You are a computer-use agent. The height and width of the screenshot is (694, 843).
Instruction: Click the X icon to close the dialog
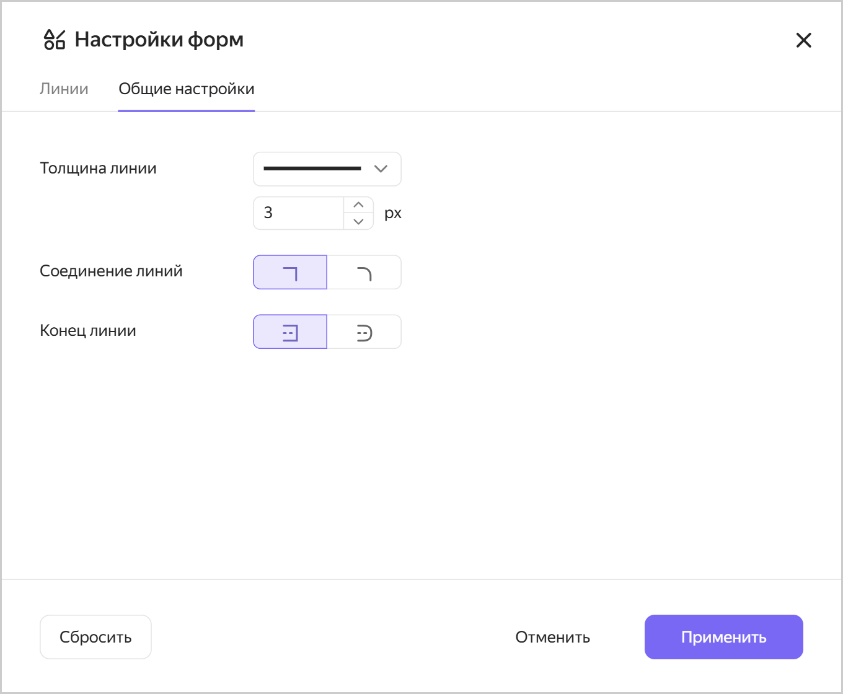coord(803,40)
